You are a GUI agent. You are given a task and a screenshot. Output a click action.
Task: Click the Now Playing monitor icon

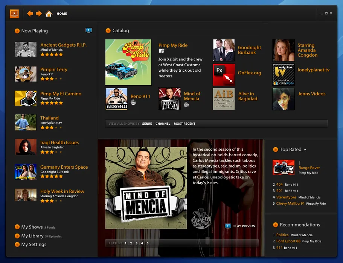[88, 30]
